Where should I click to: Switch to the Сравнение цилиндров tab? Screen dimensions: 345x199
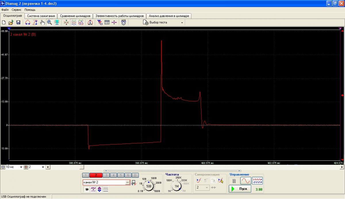tap(75, 16)
